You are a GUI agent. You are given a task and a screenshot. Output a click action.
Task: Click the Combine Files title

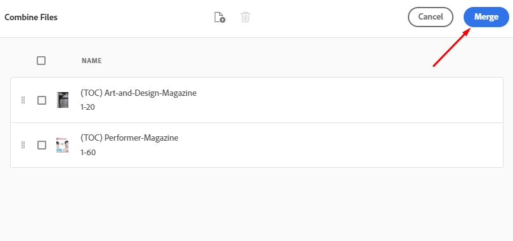point(31,17)
